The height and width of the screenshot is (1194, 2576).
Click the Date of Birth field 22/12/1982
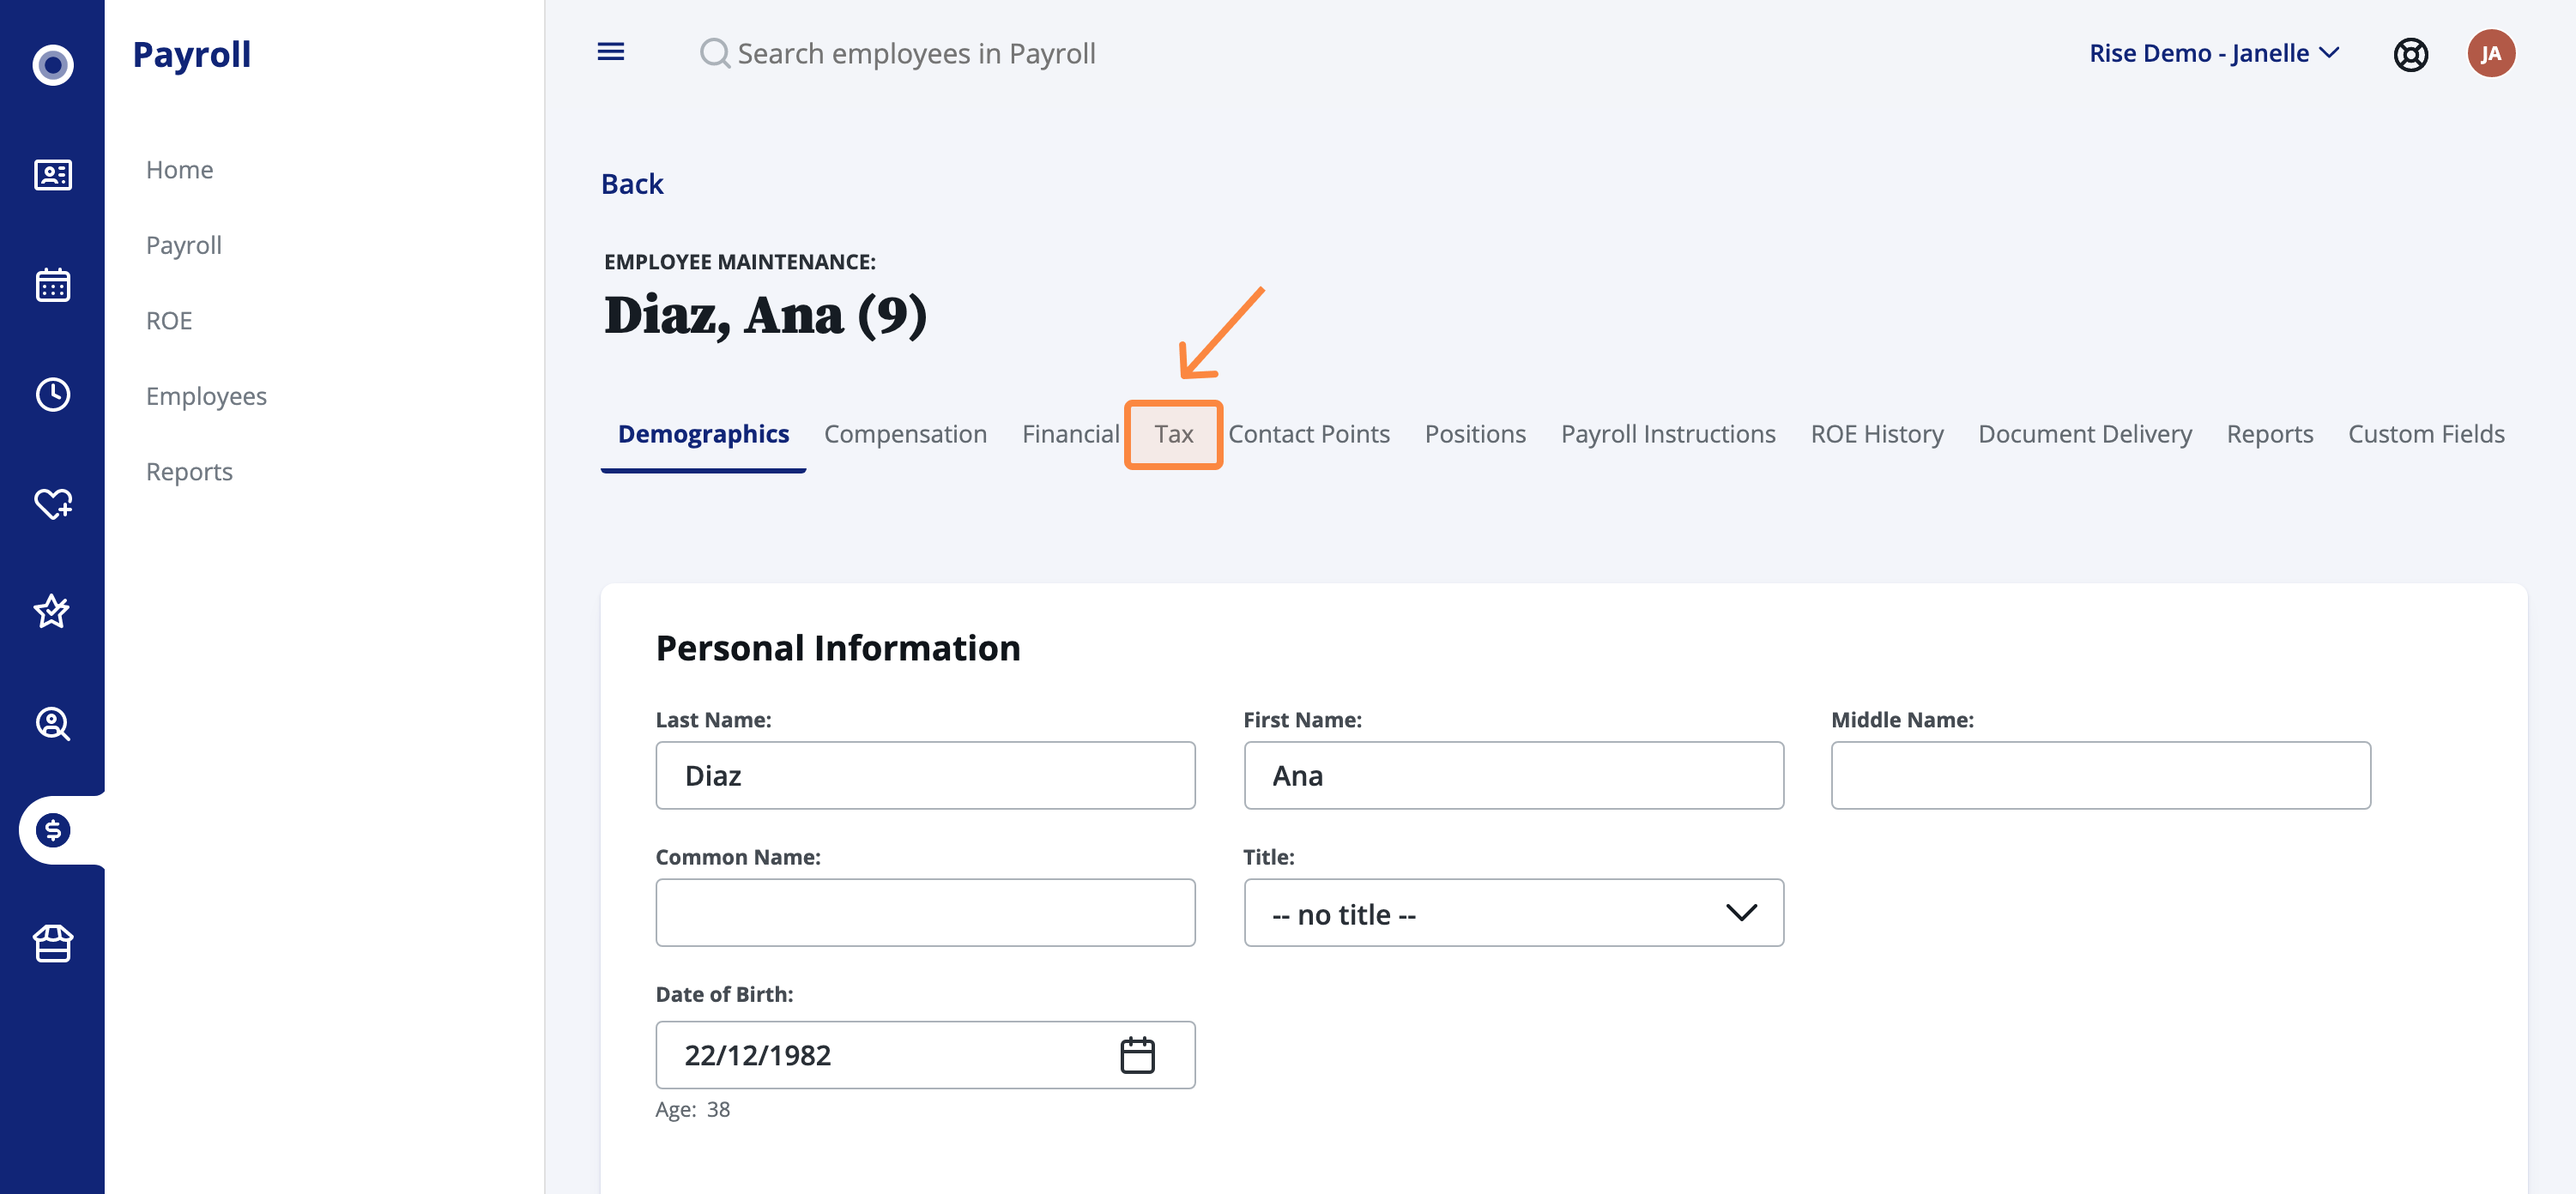(925, 1055)
